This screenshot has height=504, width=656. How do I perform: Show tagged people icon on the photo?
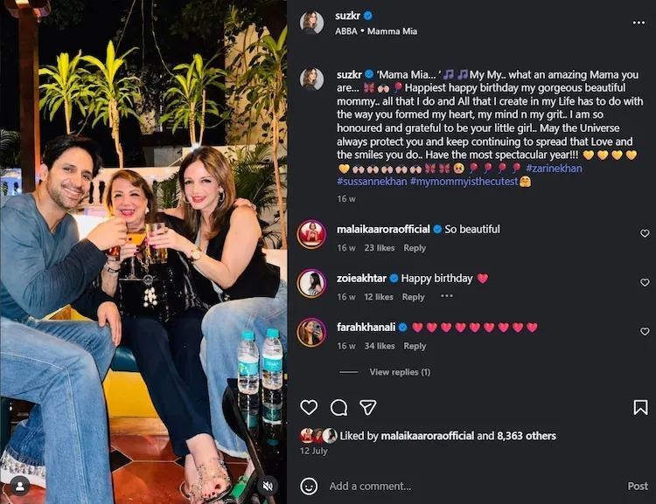point(20,484)
